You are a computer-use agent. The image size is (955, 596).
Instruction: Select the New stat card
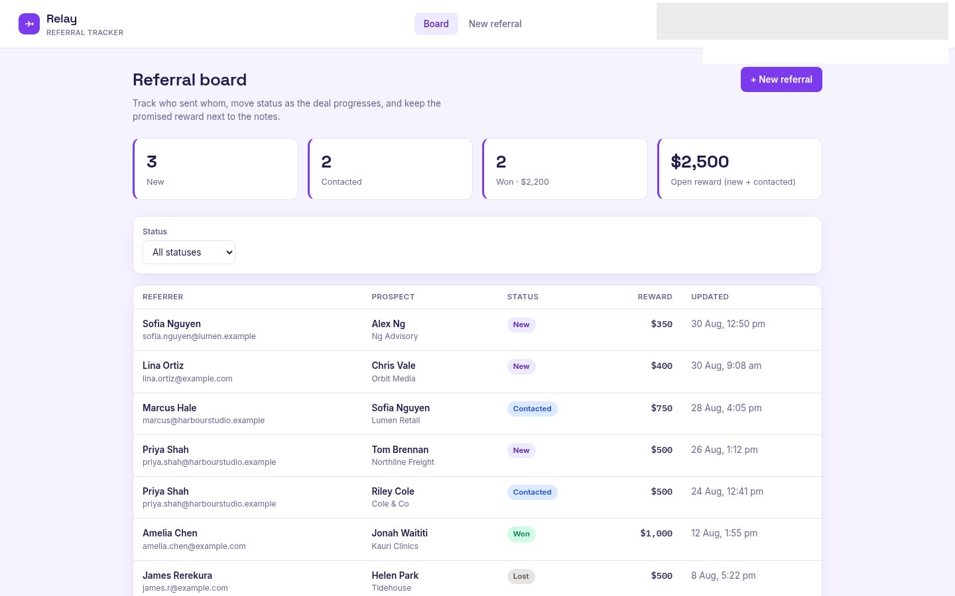point(216,169)
